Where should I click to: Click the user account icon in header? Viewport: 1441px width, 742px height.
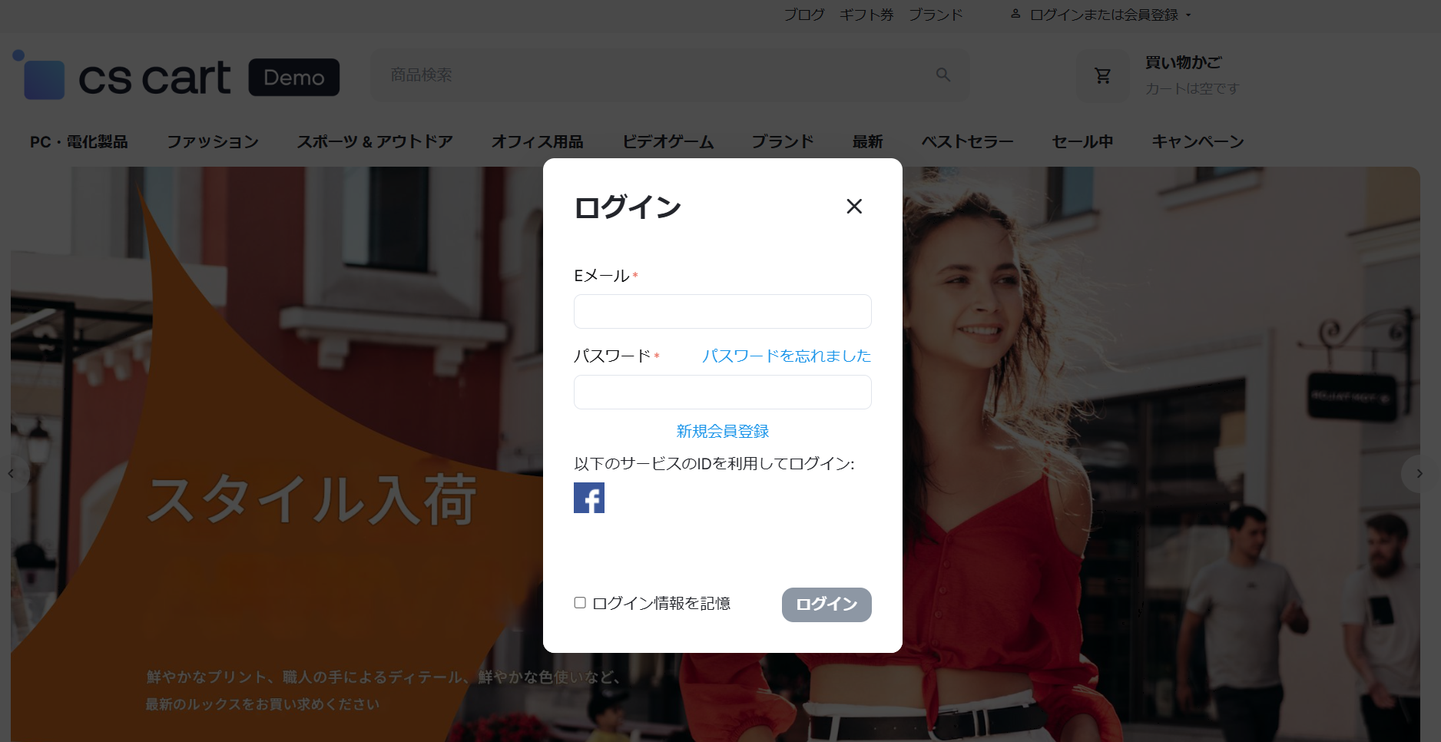[x=1015, y=15]
